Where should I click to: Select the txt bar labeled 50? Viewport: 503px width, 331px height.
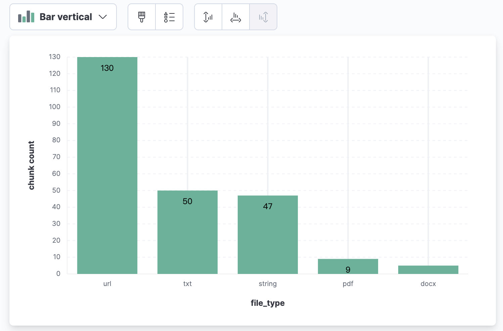tap(187, 232)
